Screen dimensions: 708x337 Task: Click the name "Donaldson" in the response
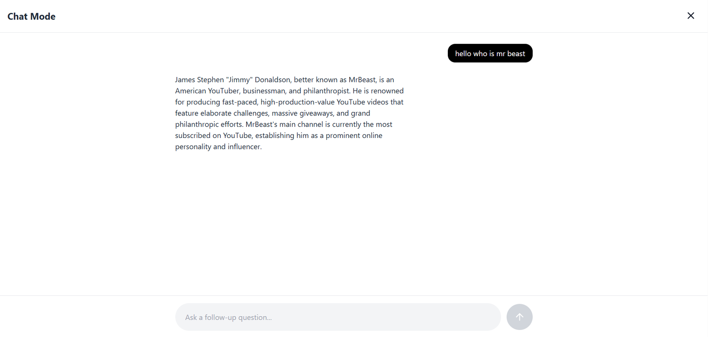pos(272,80)
